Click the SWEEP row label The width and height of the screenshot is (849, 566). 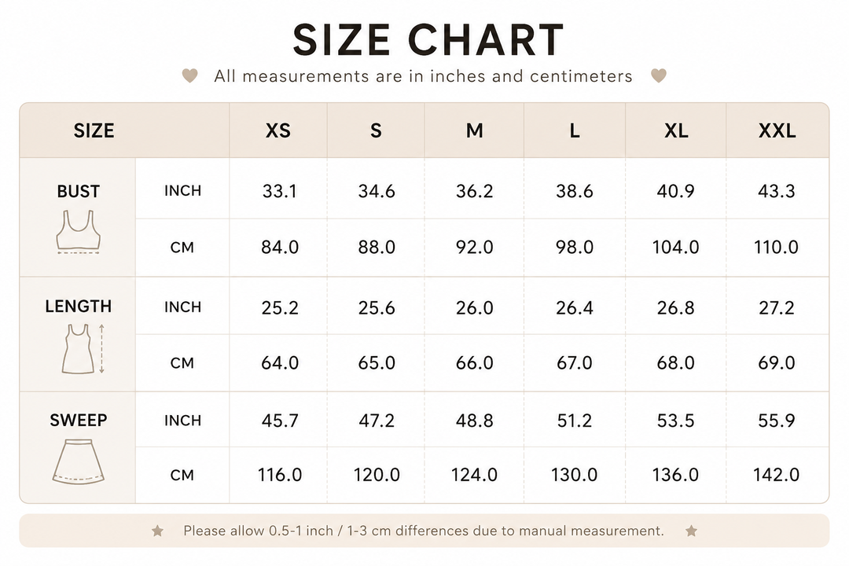[79, 420]
